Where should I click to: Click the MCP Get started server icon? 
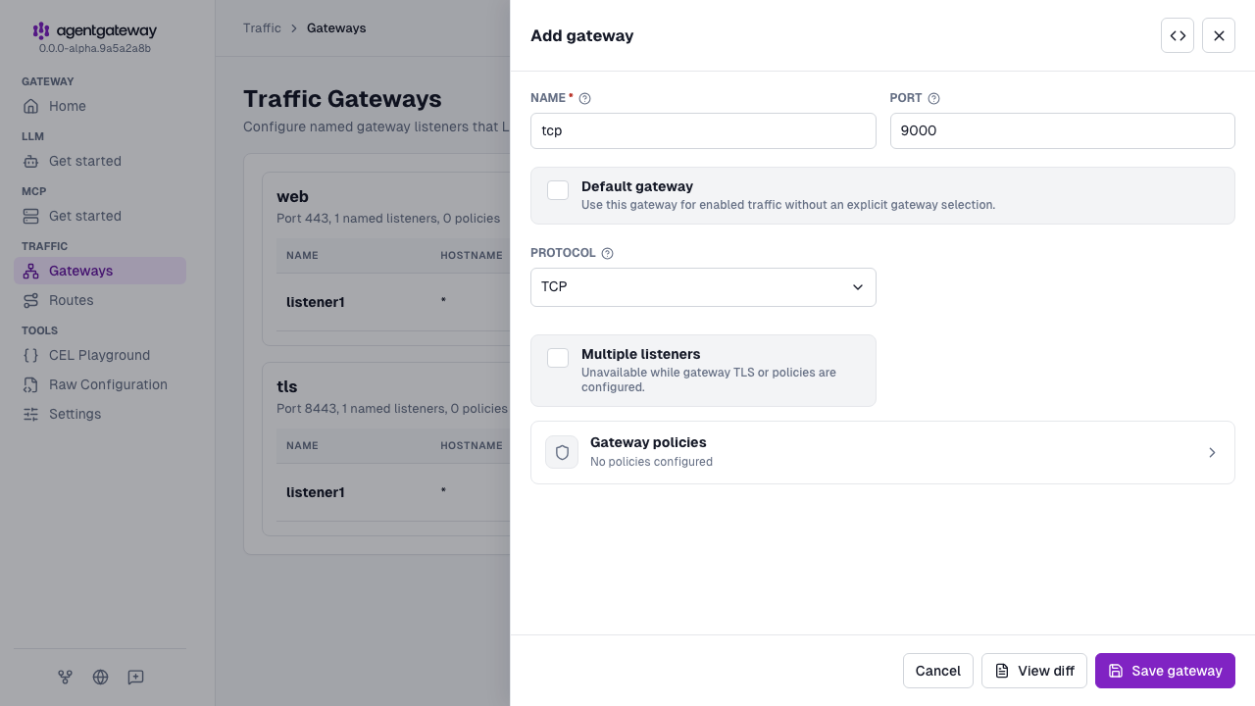31,216
